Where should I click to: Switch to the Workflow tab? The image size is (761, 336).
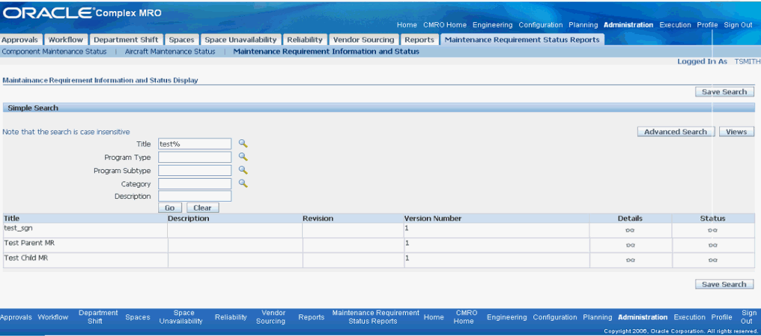[x=66, y=40]
